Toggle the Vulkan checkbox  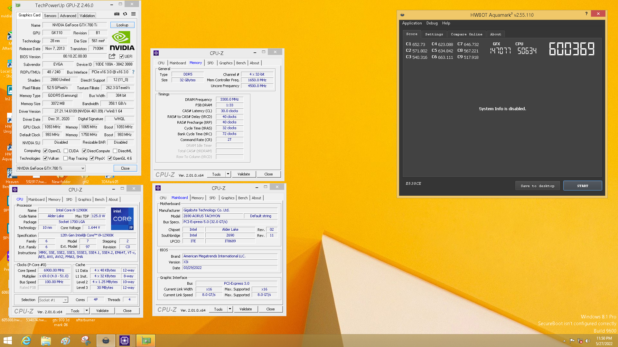(45, 158)
